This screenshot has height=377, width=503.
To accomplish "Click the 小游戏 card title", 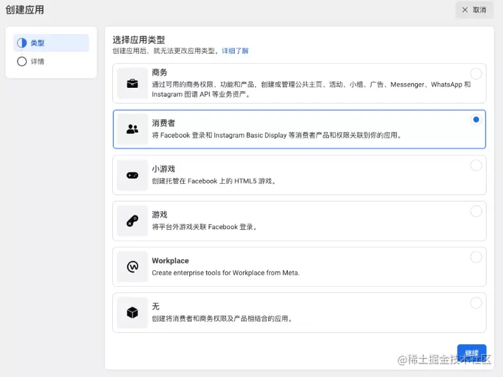I will [x=163, y=169].
